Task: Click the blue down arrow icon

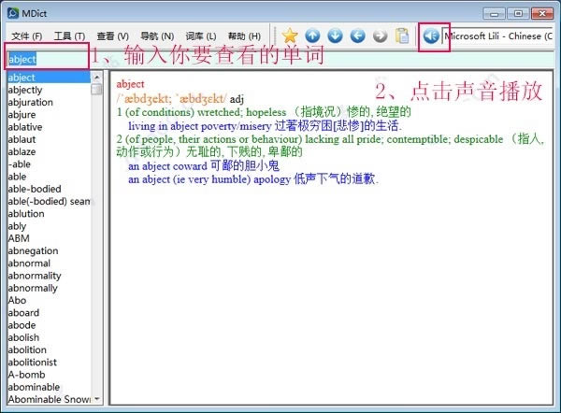Action: [336, 36]
